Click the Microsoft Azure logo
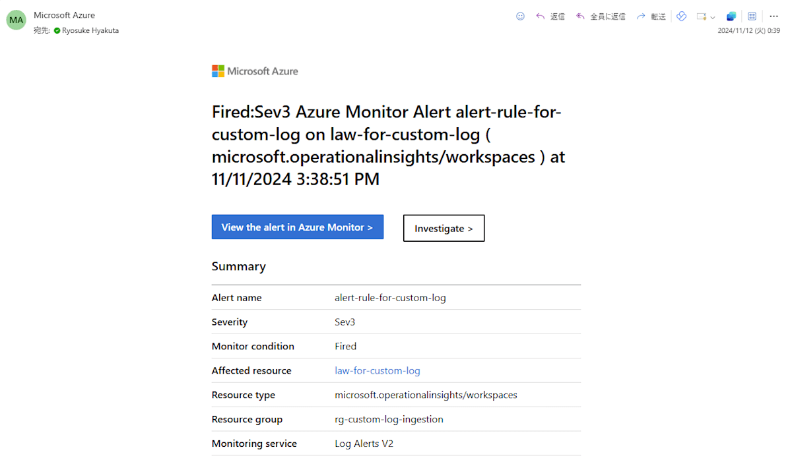The width and height of the screenshot is (792, 460). [x=255, y=71]
